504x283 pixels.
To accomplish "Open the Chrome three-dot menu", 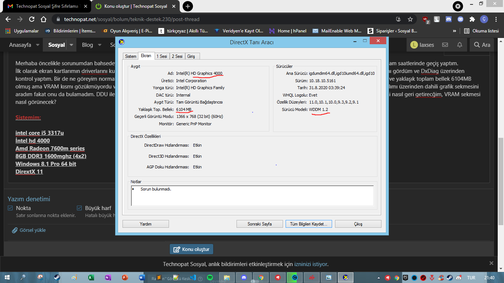I will click(496, 19).
